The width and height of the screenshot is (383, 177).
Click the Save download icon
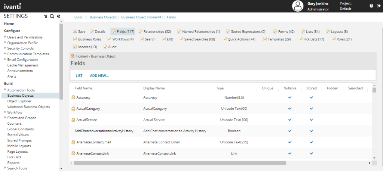[x=75, y=31]
